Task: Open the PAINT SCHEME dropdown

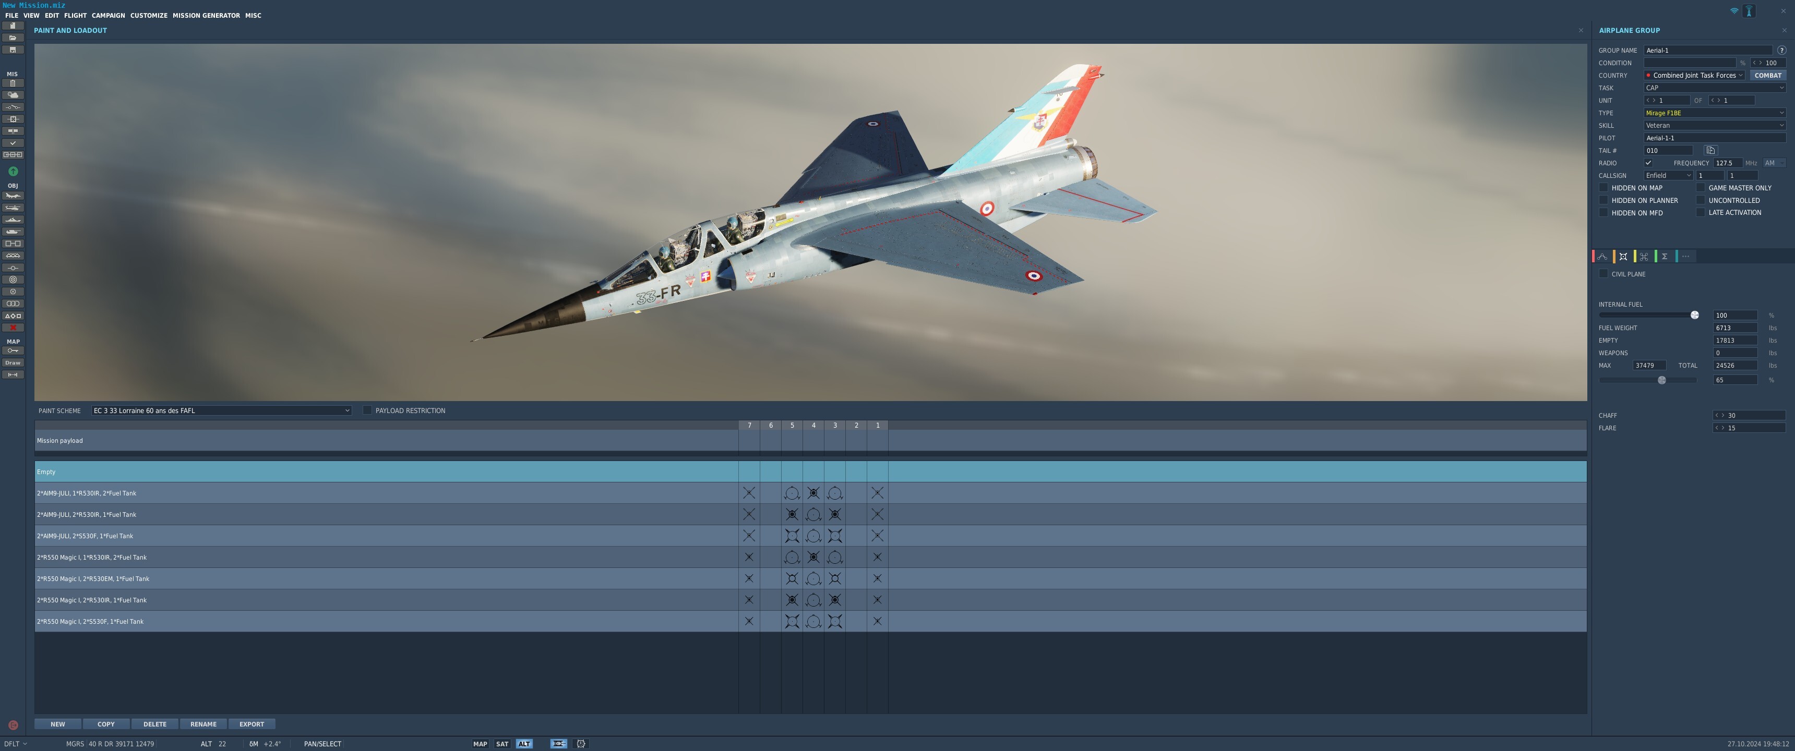Action: click(221, 410)
